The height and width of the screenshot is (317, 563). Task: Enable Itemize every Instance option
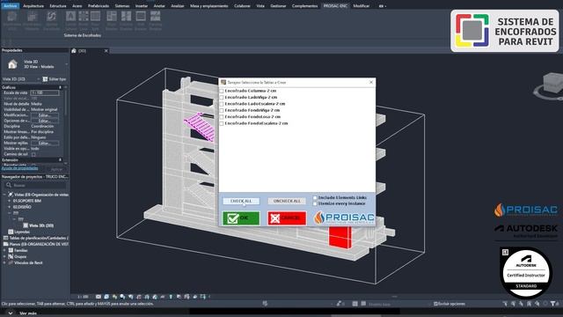[x=315, y=203]
